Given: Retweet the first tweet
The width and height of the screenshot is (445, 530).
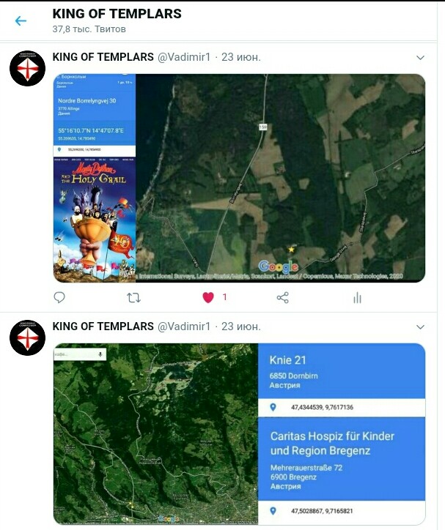Looking at the screenshot, I should (x=133, y=298).
